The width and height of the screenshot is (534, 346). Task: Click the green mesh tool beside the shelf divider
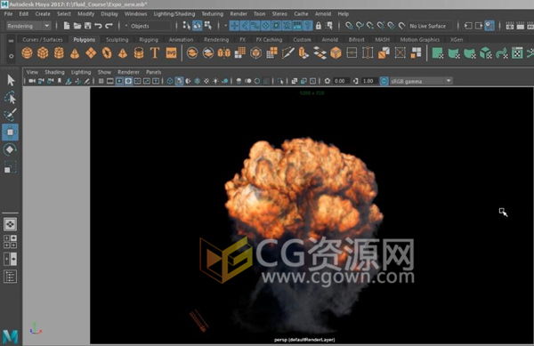tap(437, 53)
